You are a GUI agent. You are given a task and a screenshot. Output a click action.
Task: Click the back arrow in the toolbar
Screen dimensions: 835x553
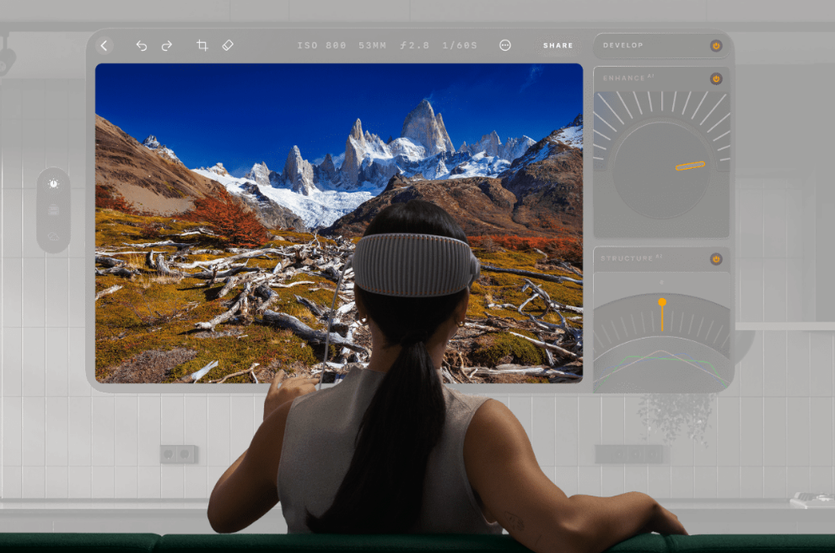104,46
